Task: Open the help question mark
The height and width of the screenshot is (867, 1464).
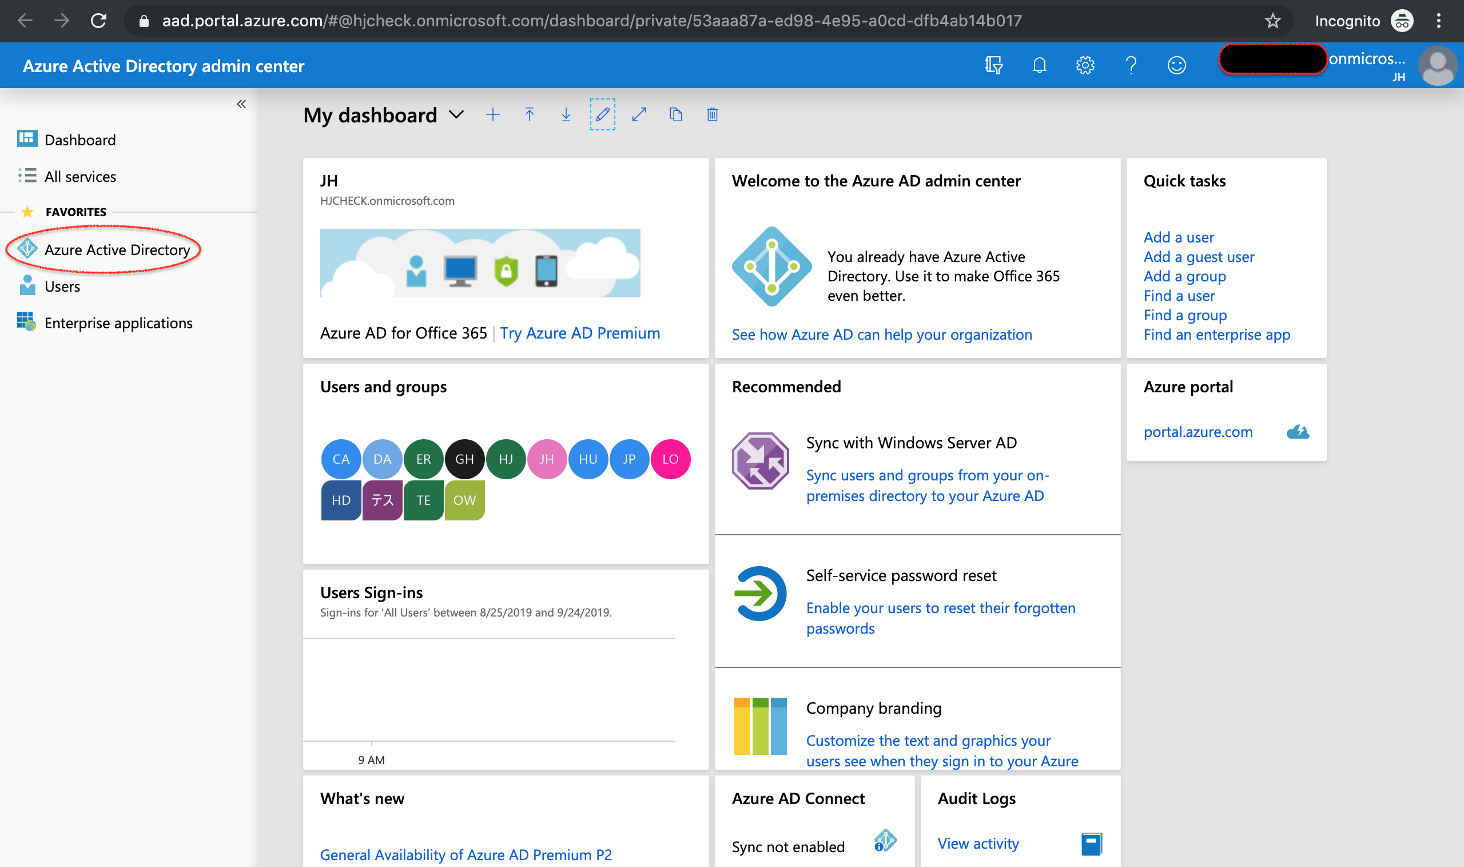Action: [x=1131, y=65]
